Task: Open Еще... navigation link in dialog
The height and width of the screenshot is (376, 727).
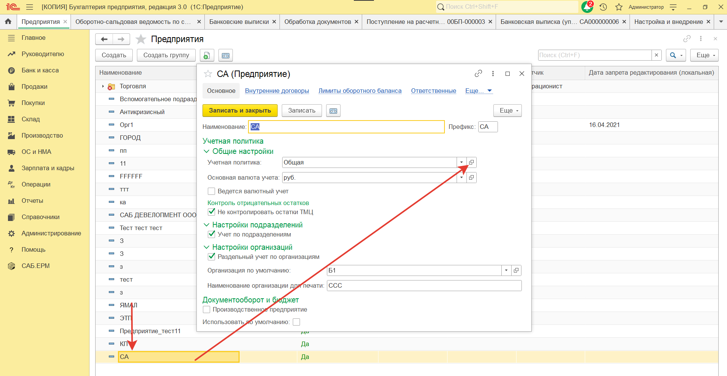Action: (x=479, y=91)
